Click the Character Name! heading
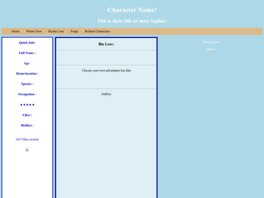264x198 pixels. (x=132, y=10)
